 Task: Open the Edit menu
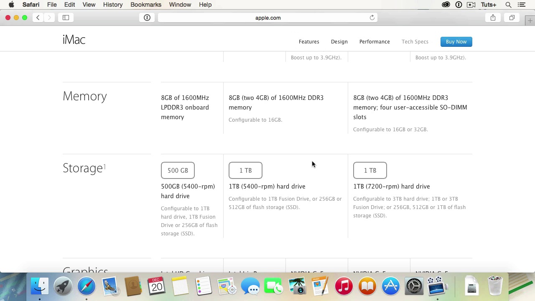[69, 5]
